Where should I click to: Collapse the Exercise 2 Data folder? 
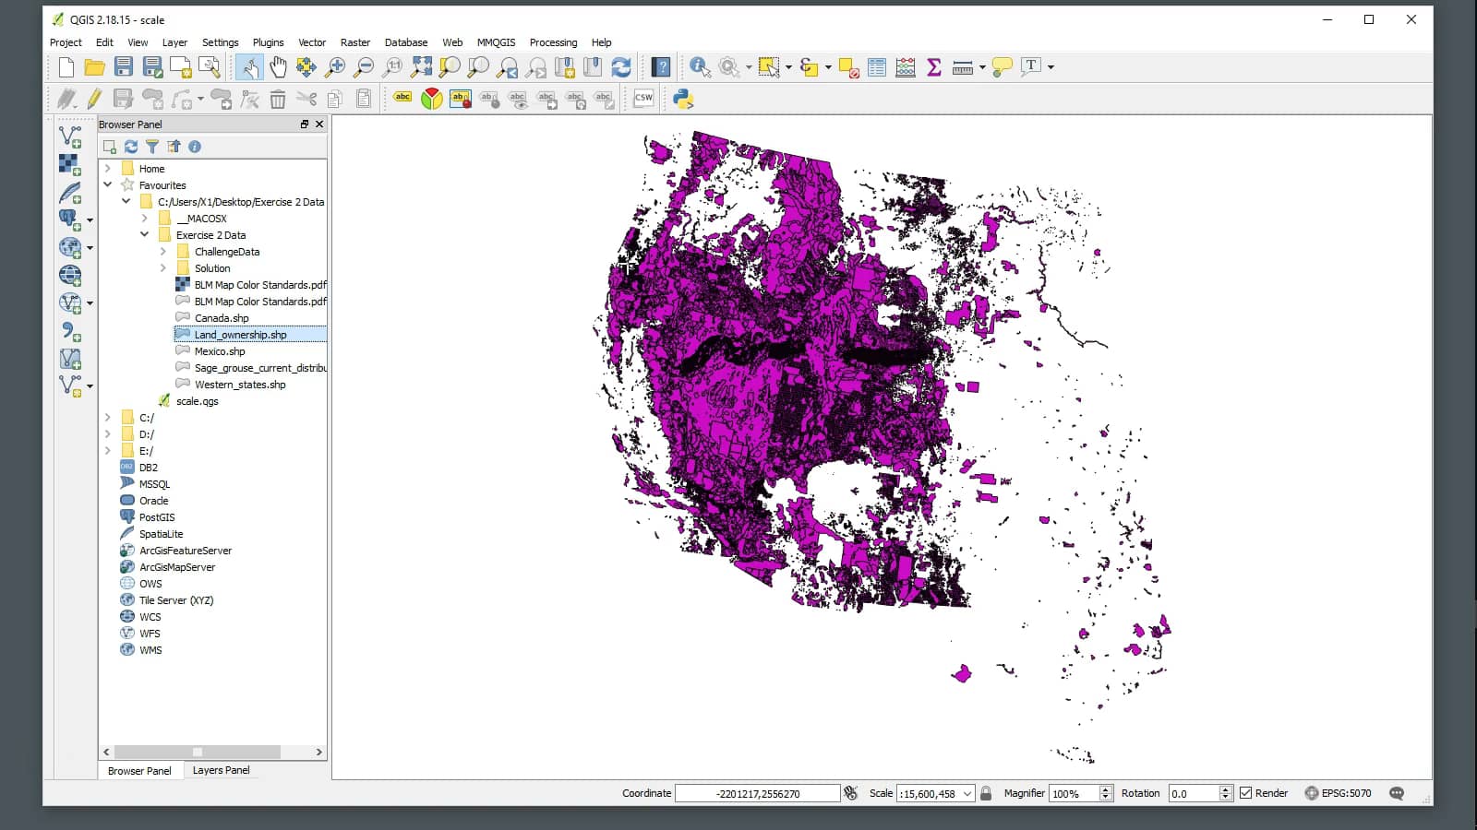click(x=144, y=234)
